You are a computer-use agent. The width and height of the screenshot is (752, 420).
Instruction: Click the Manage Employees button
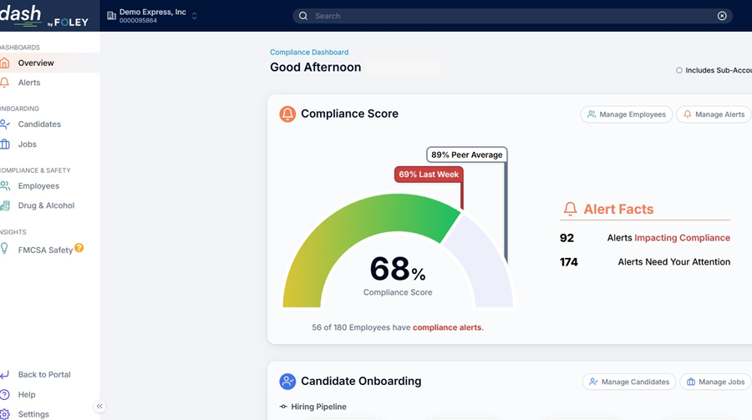click(x=626, y=114)
